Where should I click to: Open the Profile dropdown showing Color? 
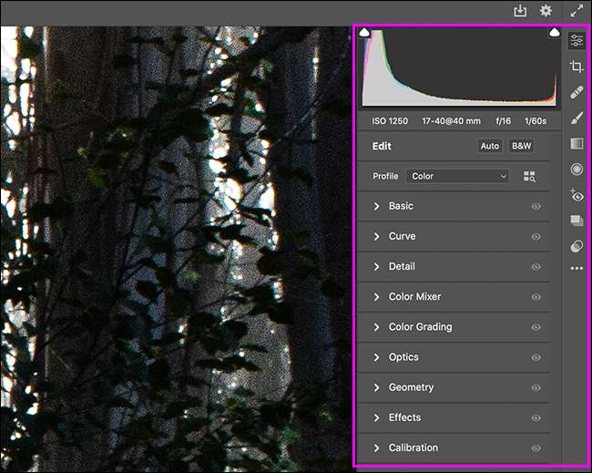pos(457,176)
